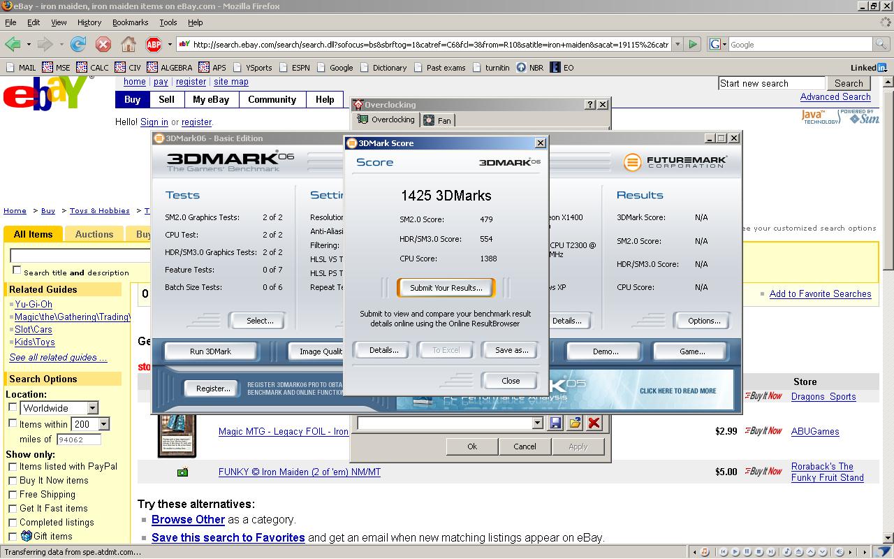Click the open profile folder icon in Overclocking
Screen dimensions: 894x559
pos(575,423)
